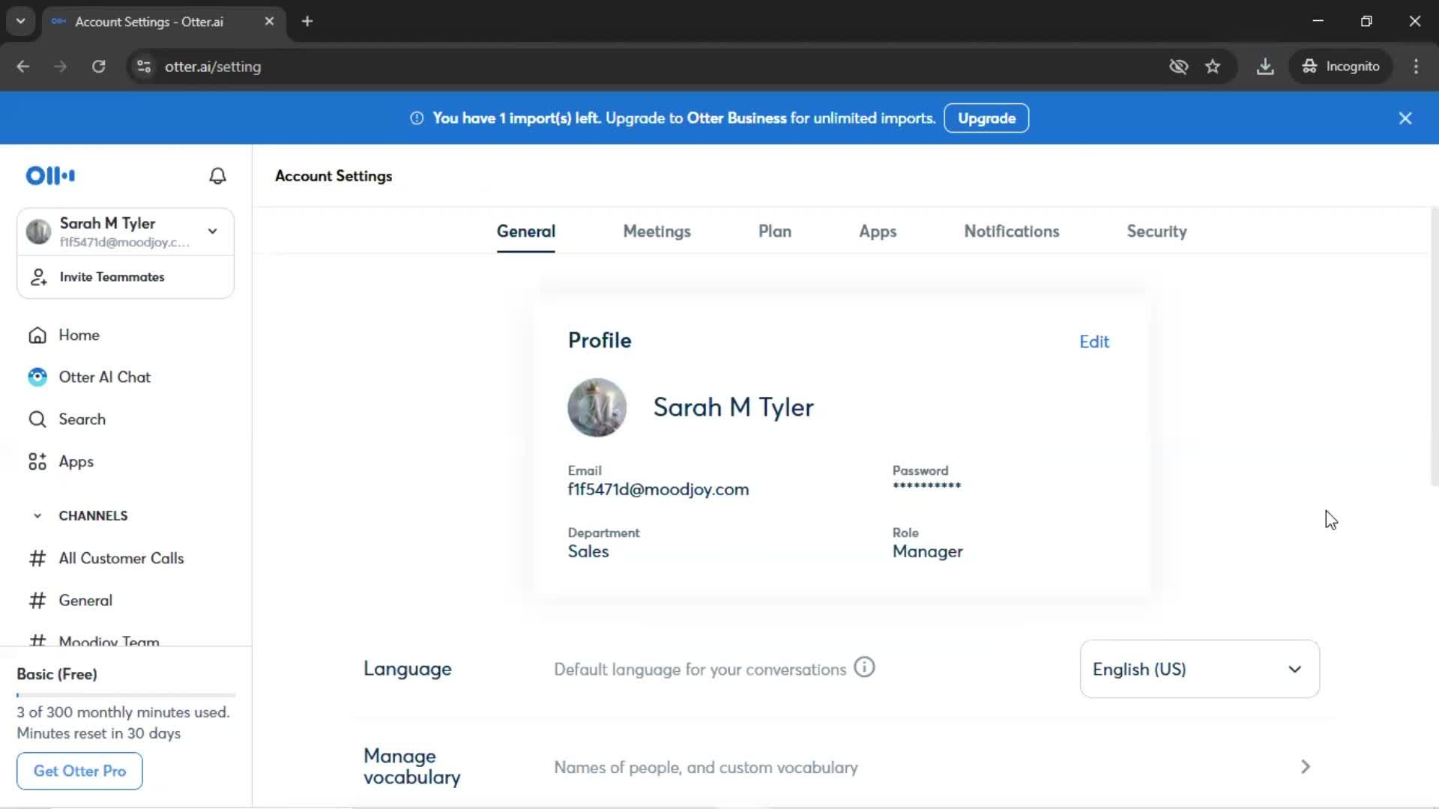Click info icon next to language description

click(x=864, y=667)
